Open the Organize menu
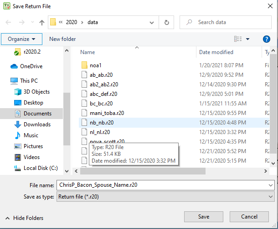The width and height of the screenshot is (278, 229). tap(21, 39)
